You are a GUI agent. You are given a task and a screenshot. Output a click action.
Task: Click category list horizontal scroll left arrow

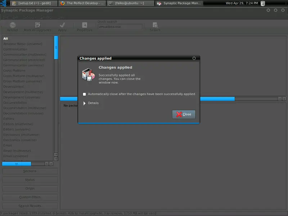(47, 164)
